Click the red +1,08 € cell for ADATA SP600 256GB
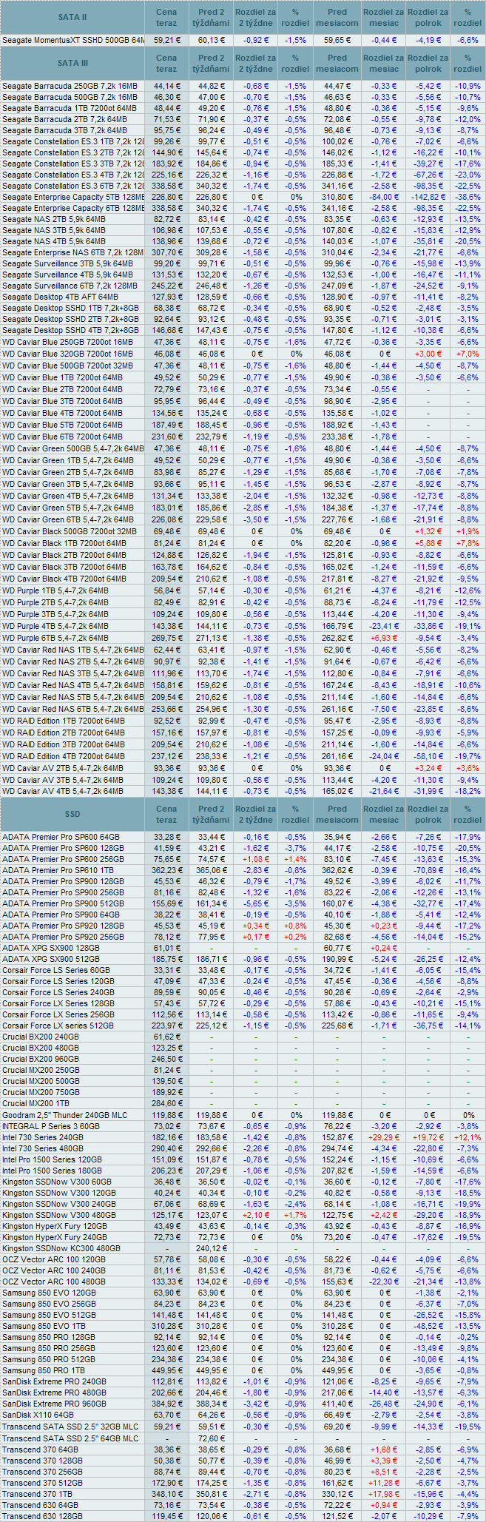This screenshot has width=486, height=1522. pyautogui.click(x=255, y=859)
